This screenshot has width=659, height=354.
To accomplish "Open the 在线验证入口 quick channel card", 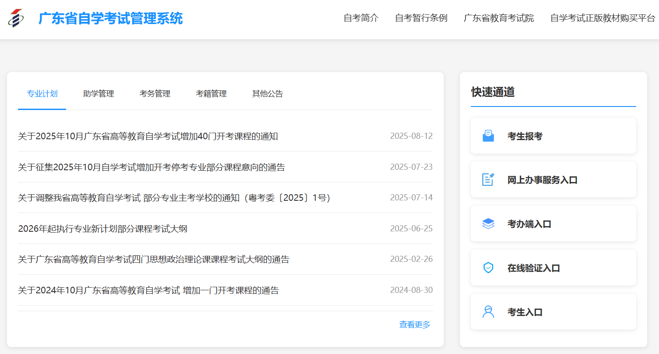I will 553,268.
